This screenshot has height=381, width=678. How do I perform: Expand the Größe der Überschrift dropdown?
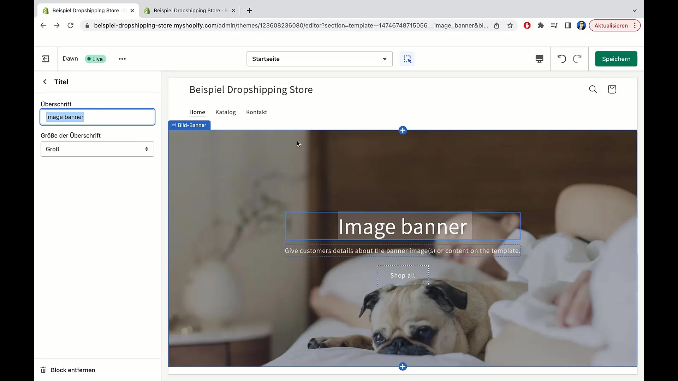97,149
